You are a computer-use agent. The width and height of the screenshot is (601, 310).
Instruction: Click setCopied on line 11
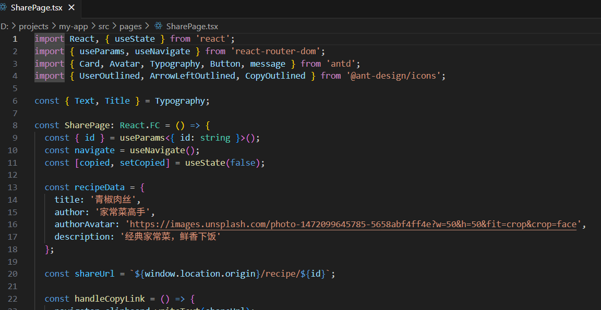[142, 163]
